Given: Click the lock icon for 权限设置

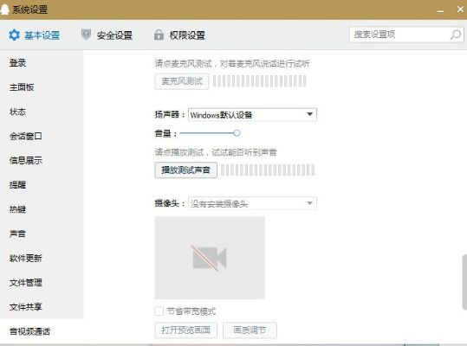Looking at the screenshot, I should [159, 35].
